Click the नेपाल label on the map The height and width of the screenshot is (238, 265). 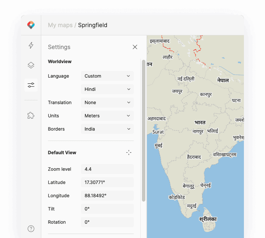click(x=223, y=80)
